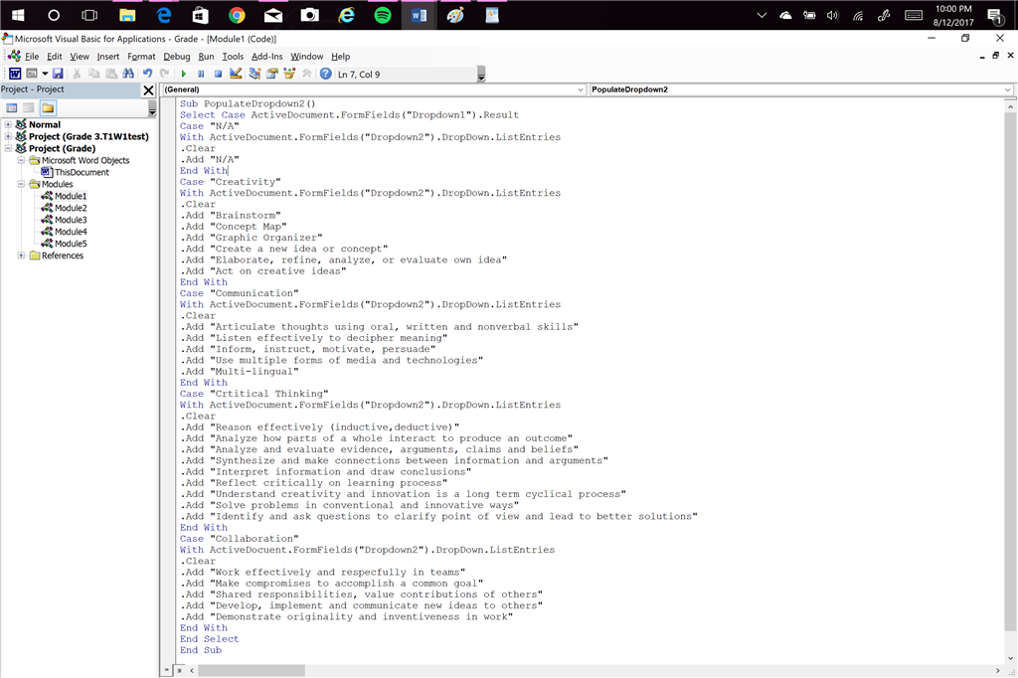Open the Insert menu
The height and width of the screenshot is (678, 1018).
click(107, 57)
